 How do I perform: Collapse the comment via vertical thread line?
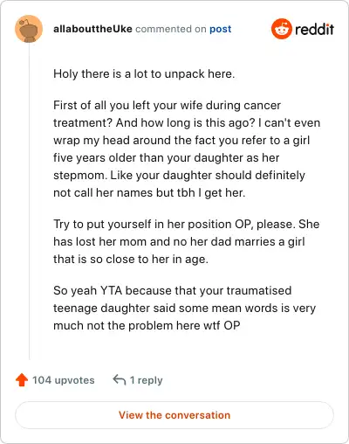[30, 201]
